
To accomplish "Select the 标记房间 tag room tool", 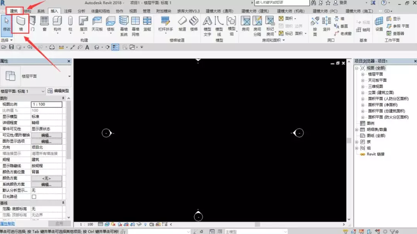I will 270,26.
